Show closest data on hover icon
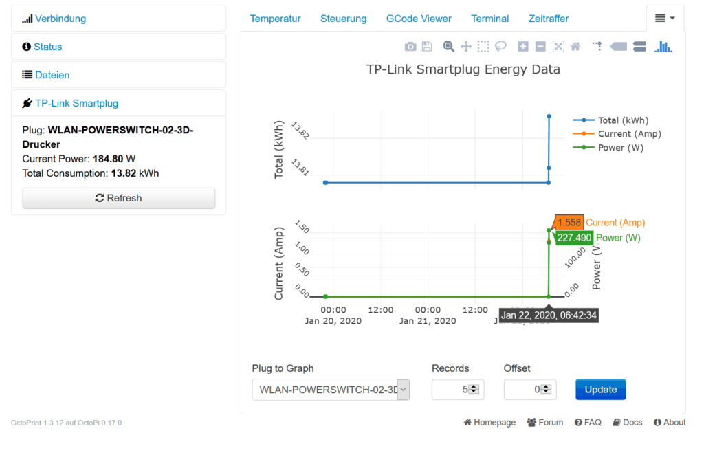The height and width of the screenshot is (455, 704). [618, 47]
